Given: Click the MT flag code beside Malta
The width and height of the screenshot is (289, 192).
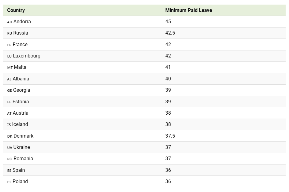Looking at the screenshot, I should [x=10, y=68].
